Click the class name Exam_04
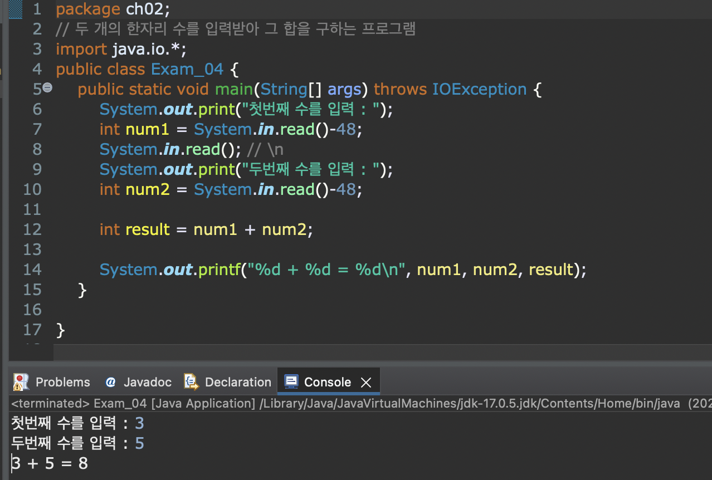Screen dimensions: 712x480 tap(187, 69)
